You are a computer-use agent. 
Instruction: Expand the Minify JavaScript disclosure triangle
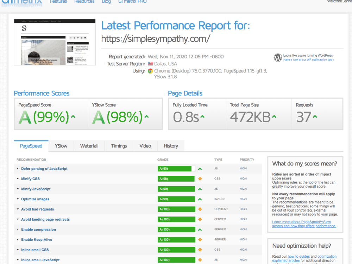click(18, 189)
